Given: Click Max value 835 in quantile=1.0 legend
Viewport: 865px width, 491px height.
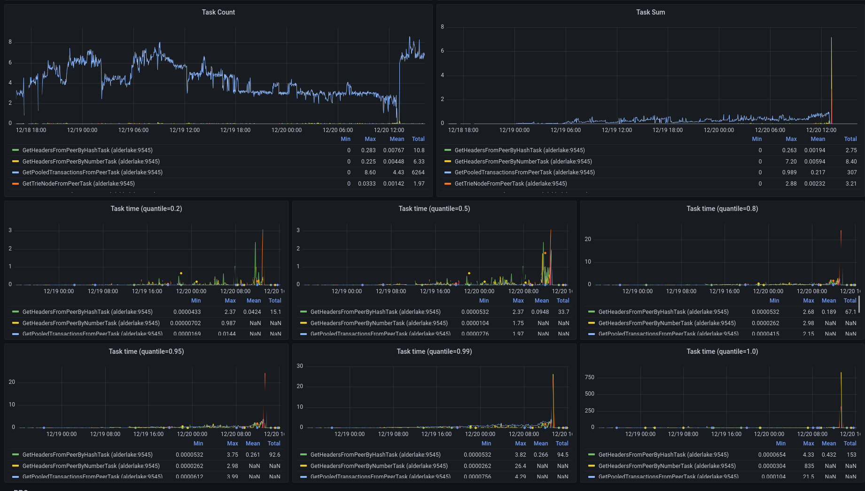Looking at the screenshot, I should [x=809, y=466].
